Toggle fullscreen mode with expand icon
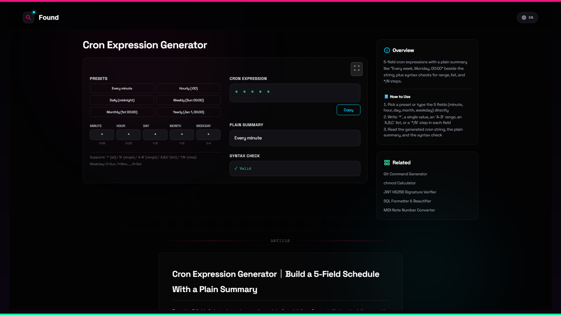Image resolution: width=561 pixels, height=315 pixels. 357,69
